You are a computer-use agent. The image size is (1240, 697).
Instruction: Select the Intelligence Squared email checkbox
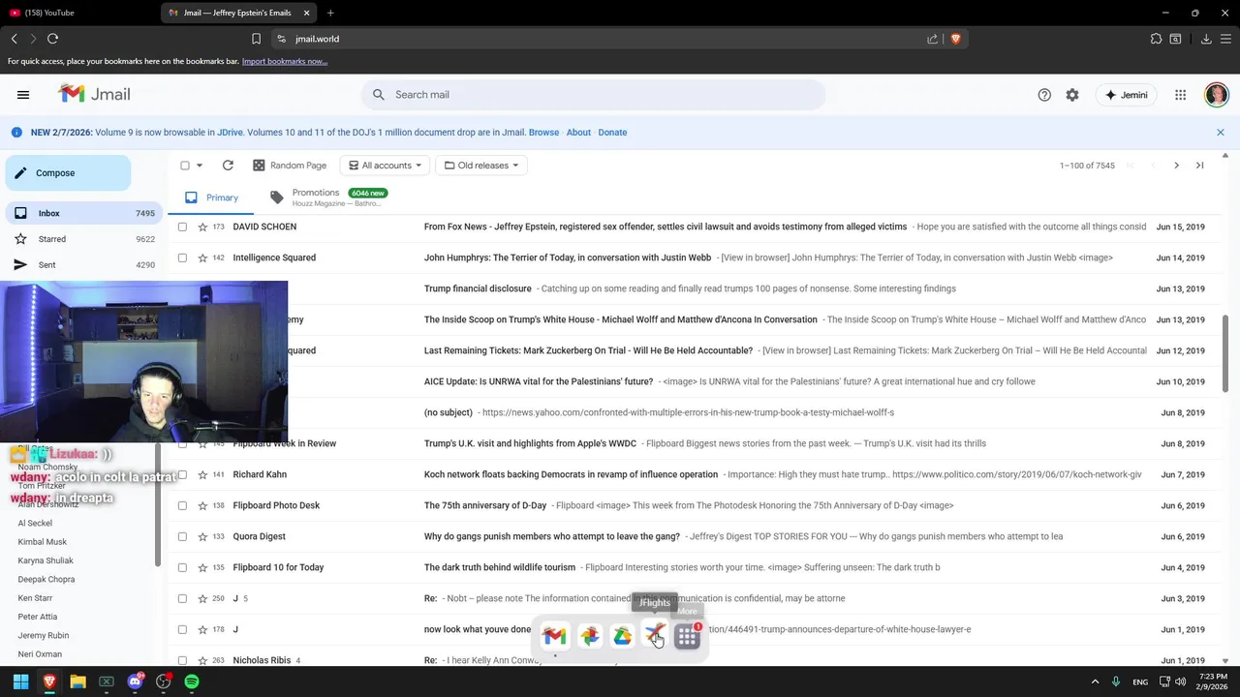pos(182,258)
